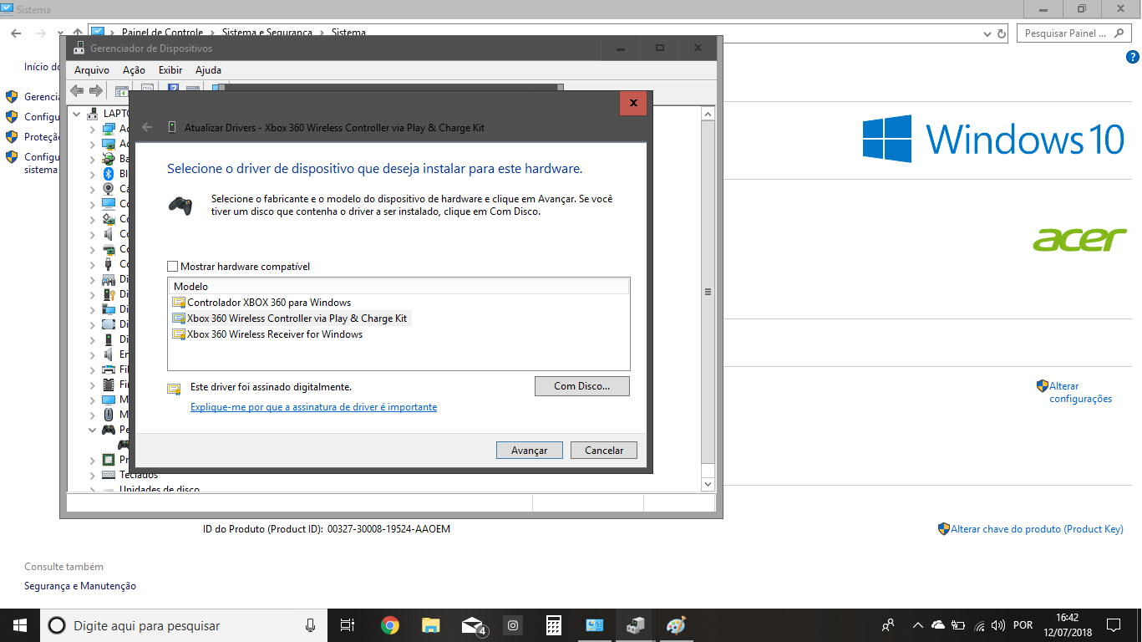Expand the camera category chevron
Screen dimensions: 1142x642
point(92,189)
